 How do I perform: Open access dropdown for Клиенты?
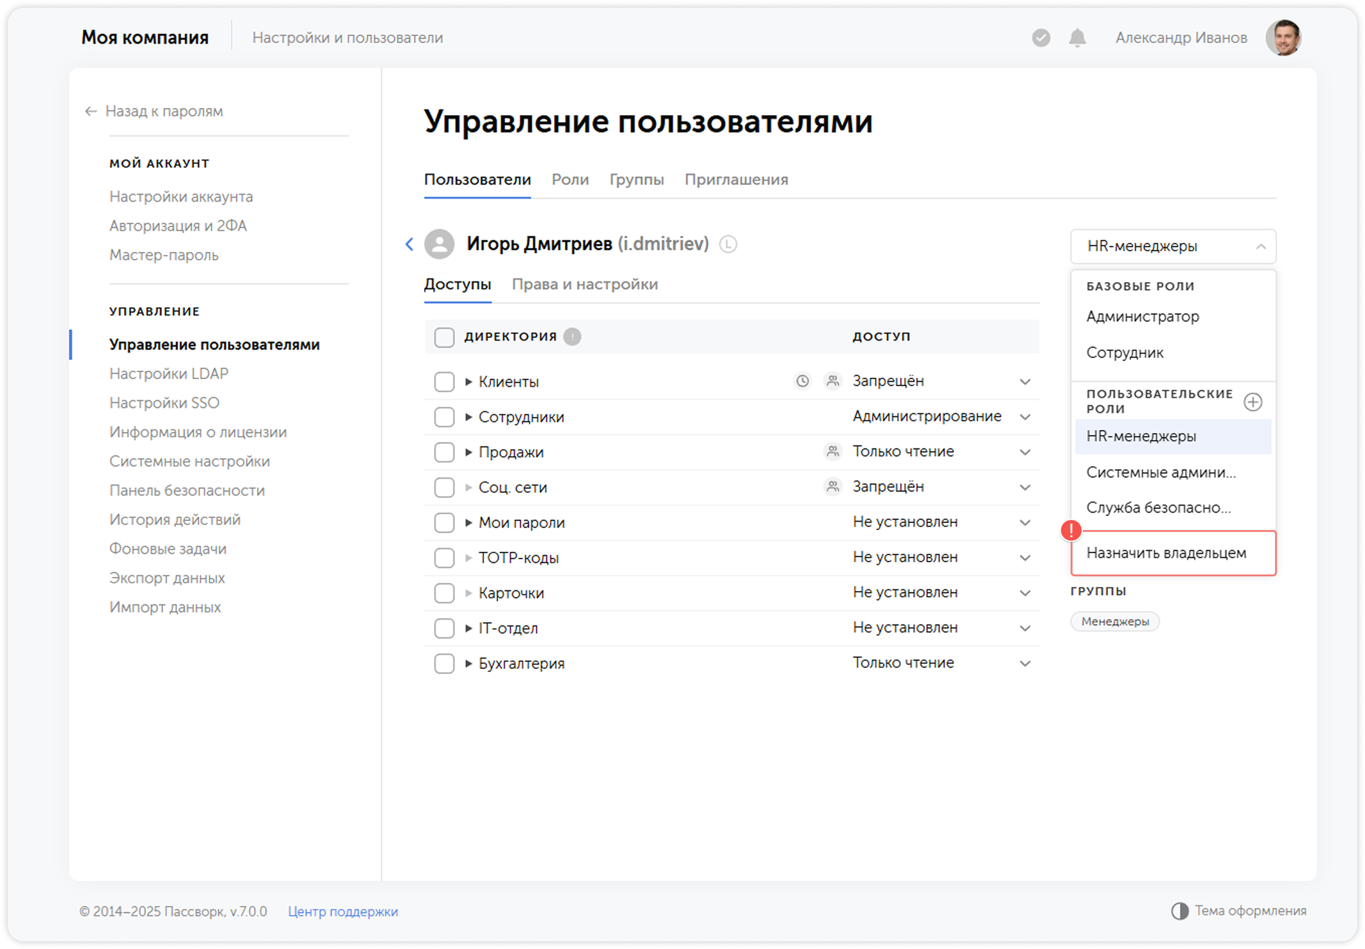(x=1025, y=382)
